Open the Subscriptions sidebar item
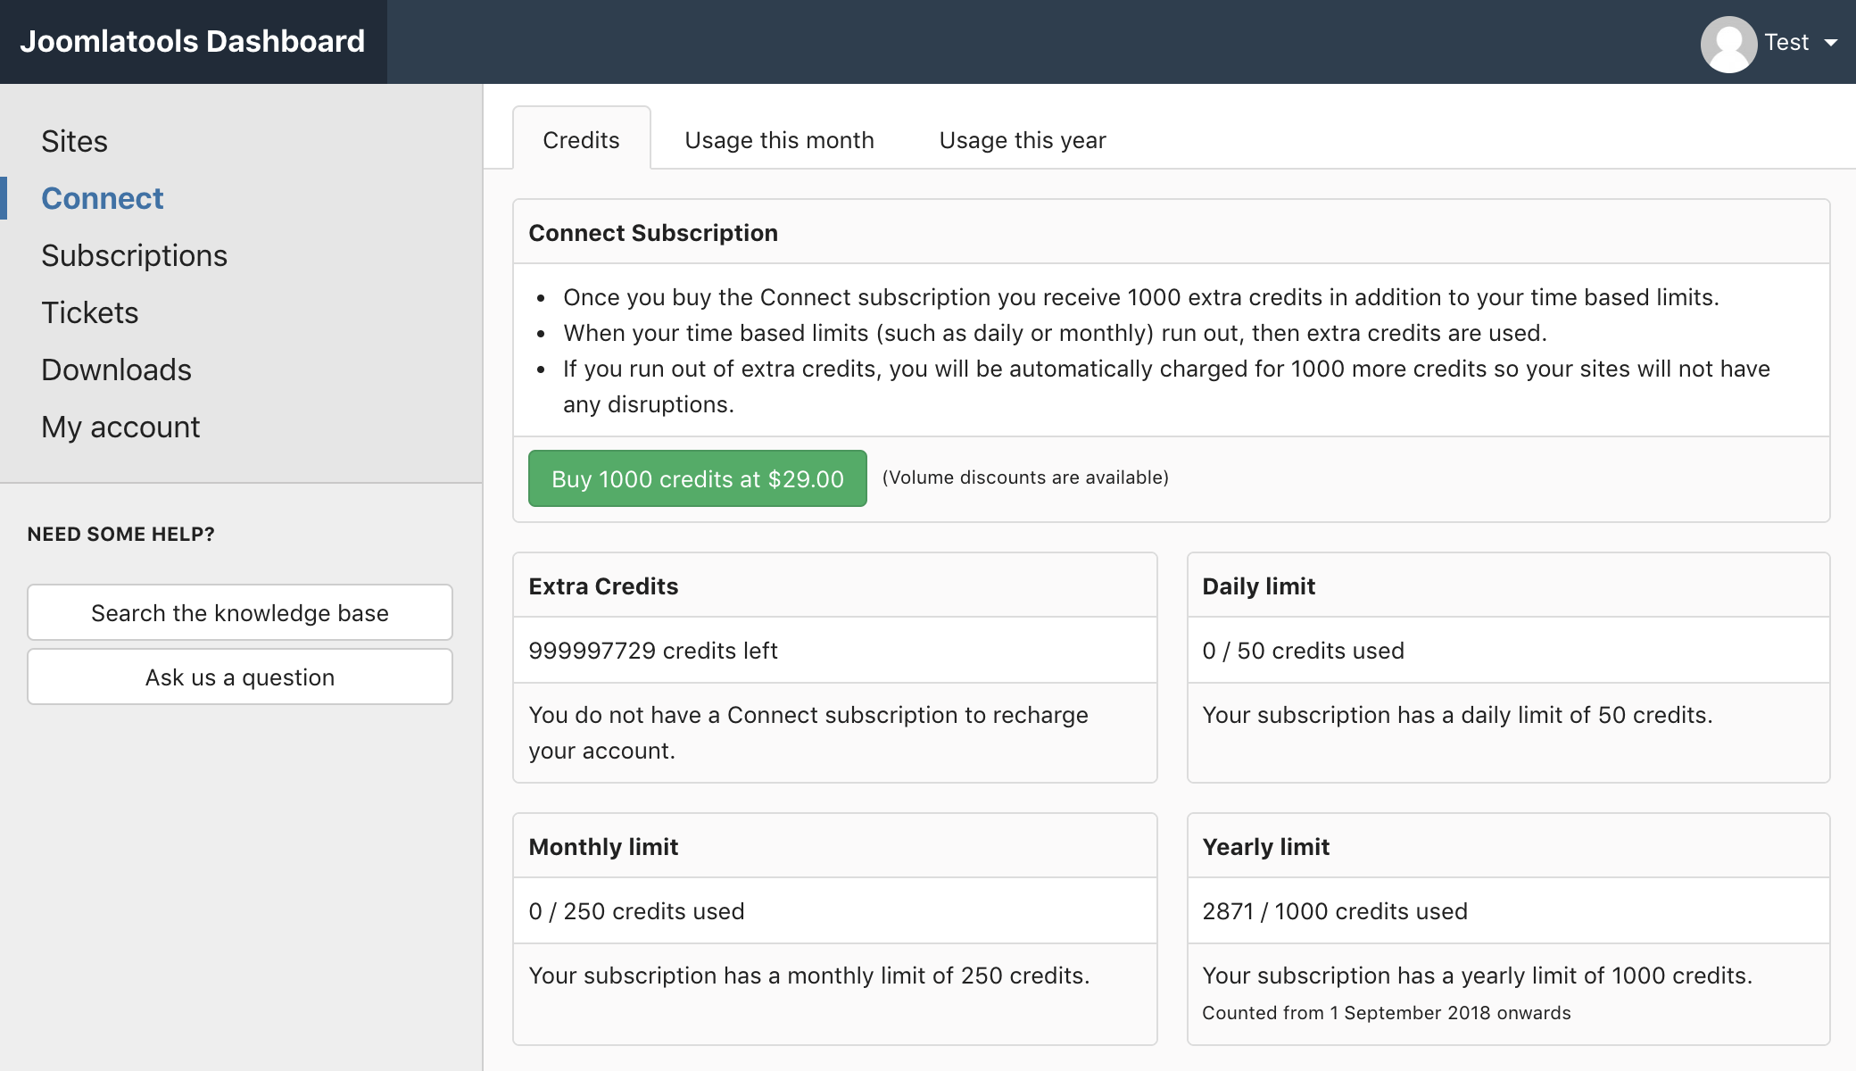Image resolution: width=1856 pixels, height=1071 pixels. pyautogui.click(x=135, y=255)
